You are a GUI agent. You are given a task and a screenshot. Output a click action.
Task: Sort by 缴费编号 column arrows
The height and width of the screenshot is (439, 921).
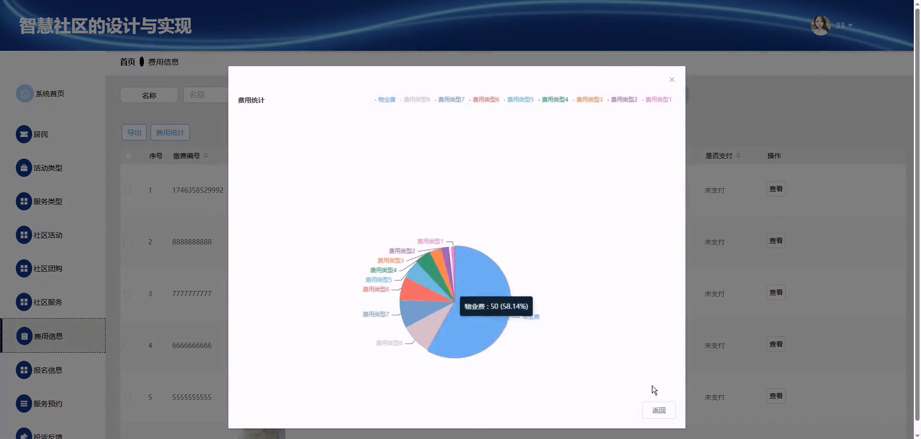[206, 156]
